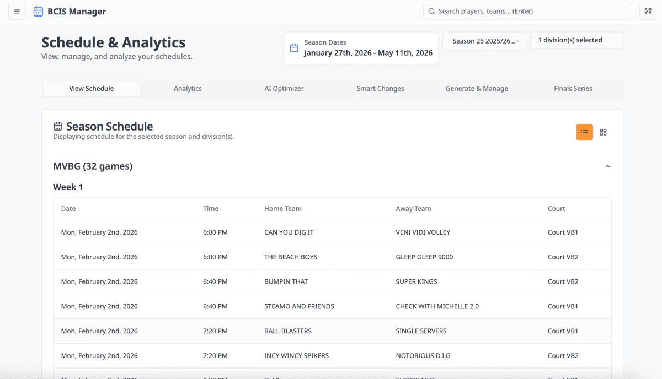Open the division(s) selected dropdown
662x379 pixels.
(x=576, y=40)
